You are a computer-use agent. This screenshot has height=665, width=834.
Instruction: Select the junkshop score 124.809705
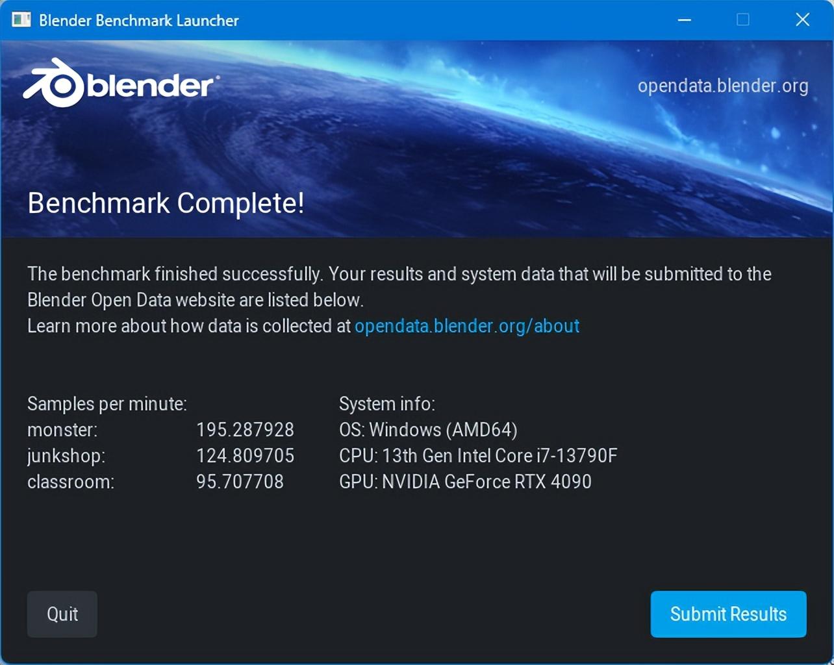245,455
